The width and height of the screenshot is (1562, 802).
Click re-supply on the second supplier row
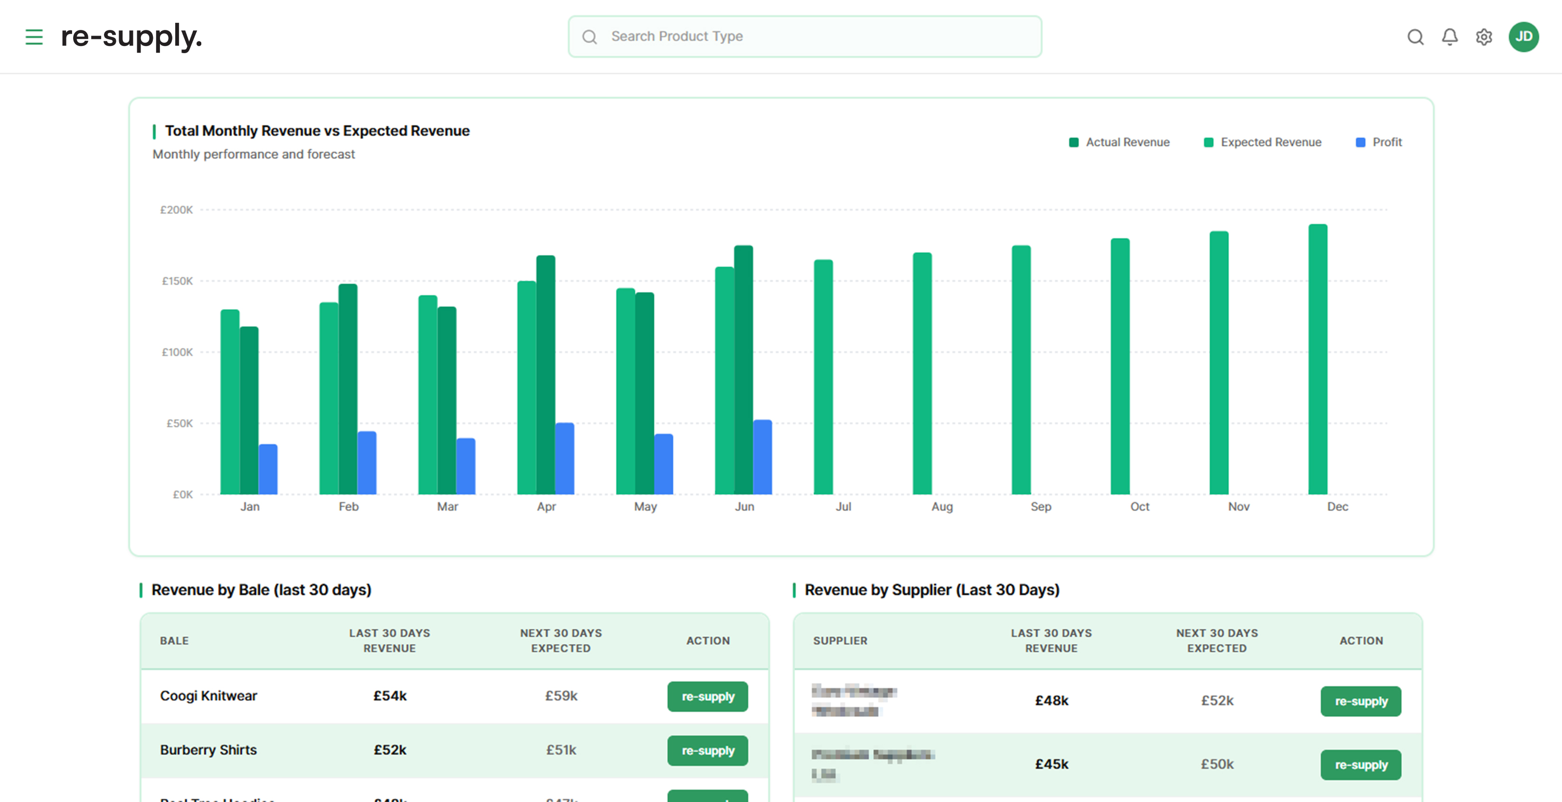click(x=1361, y=765)
